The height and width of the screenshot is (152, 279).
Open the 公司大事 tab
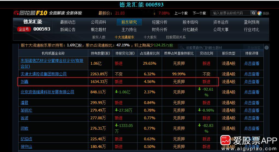221,29
